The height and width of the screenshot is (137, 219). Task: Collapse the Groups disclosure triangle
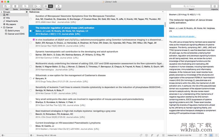coord(1,12)
